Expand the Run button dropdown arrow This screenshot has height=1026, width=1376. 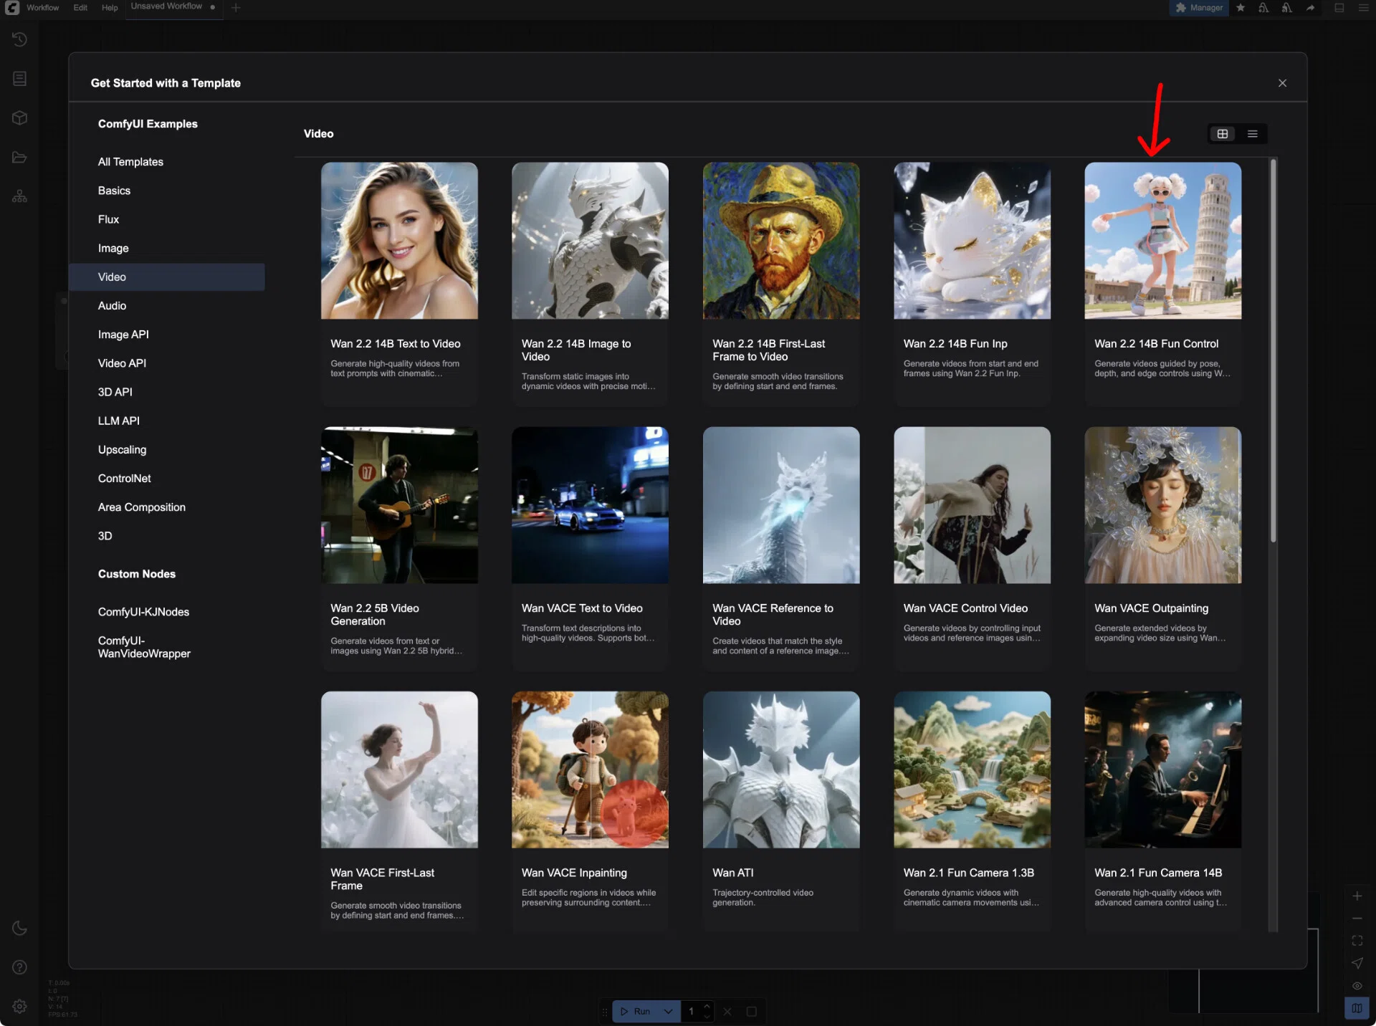[668, 1012]
